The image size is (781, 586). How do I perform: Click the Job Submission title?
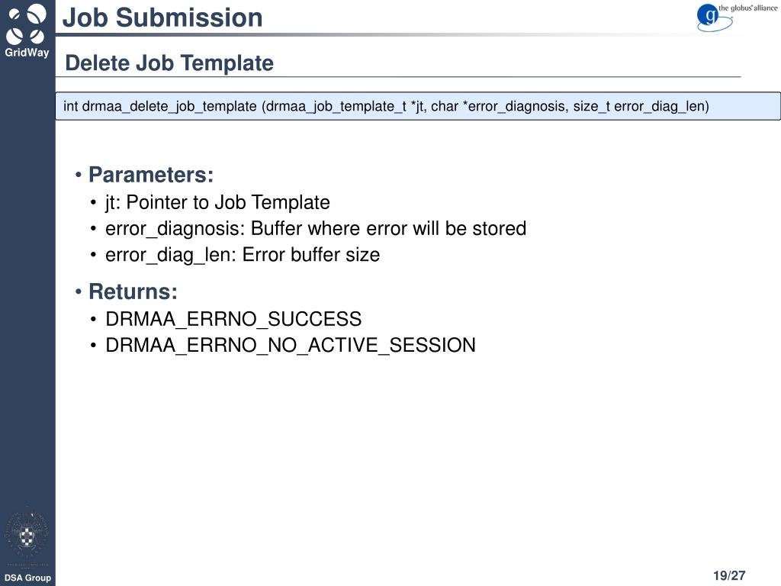coord(162,18)
